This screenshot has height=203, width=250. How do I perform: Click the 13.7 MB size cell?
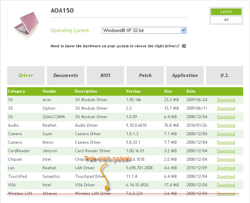click(171, 108)
